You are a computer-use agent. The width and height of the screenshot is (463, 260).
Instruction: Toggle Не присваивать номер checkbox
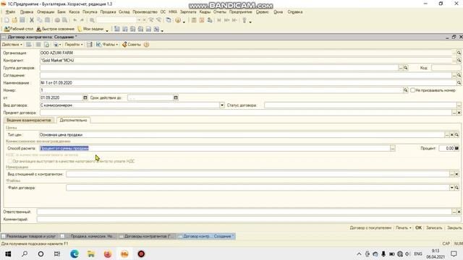(412, 90)
